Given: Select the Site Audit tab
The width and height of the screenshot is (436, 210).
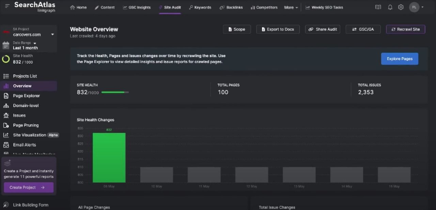Looking at the screenshot, I should tap(170, 7).
